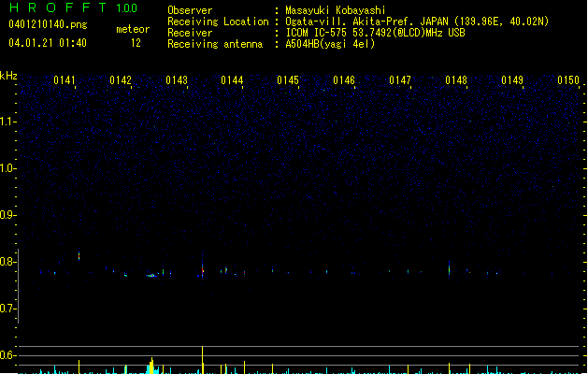Click the kHz axis unit label

coord(8,76)
